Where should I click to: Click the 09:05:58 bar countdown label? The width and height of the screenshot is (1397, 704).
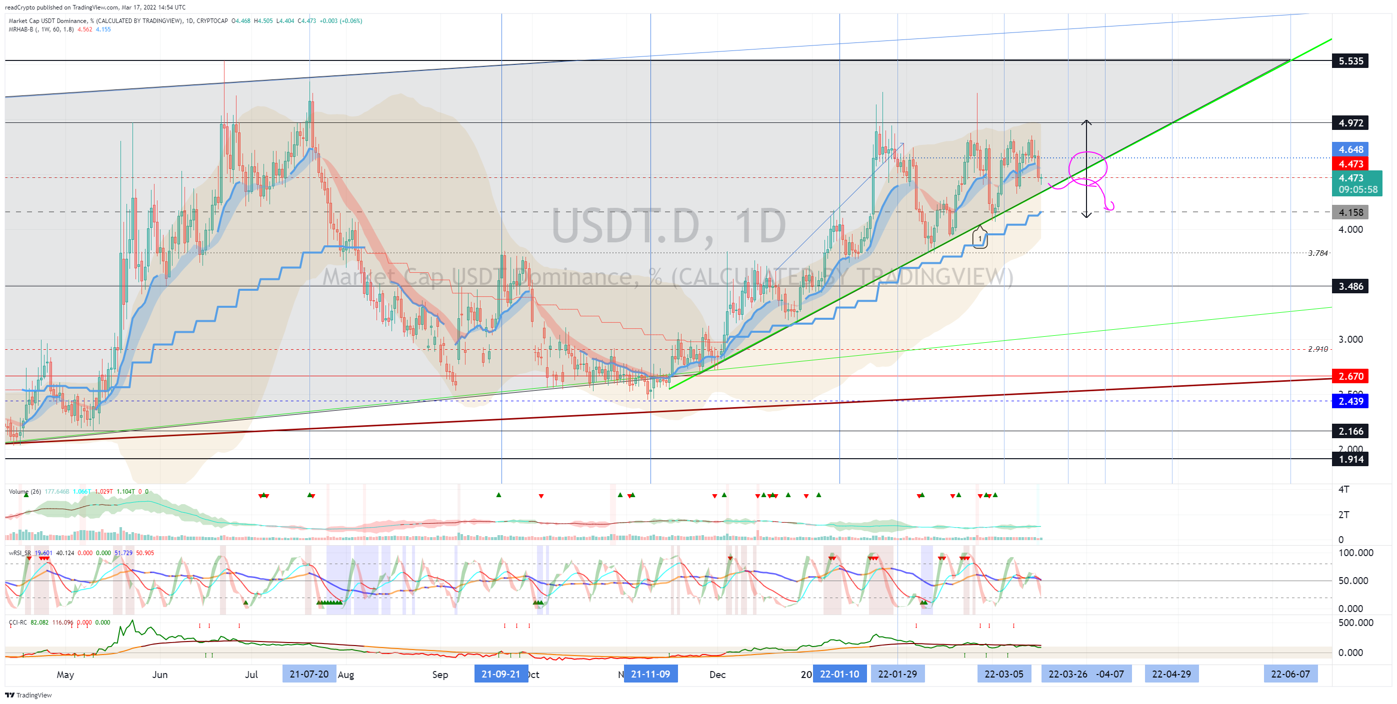[1357, 190]
